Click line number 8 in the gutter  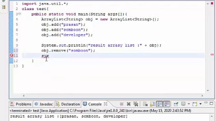17,40
